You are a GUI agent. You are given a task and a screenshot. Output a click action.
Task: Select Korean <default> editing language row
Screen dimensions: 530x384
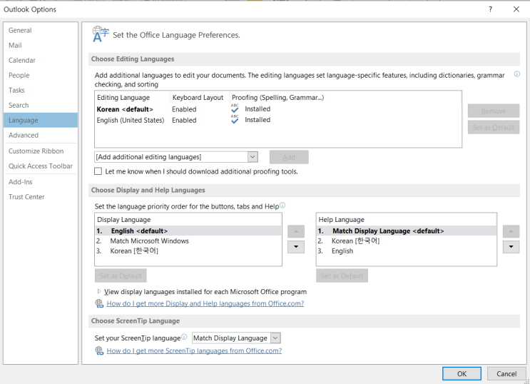click(278, 109)
